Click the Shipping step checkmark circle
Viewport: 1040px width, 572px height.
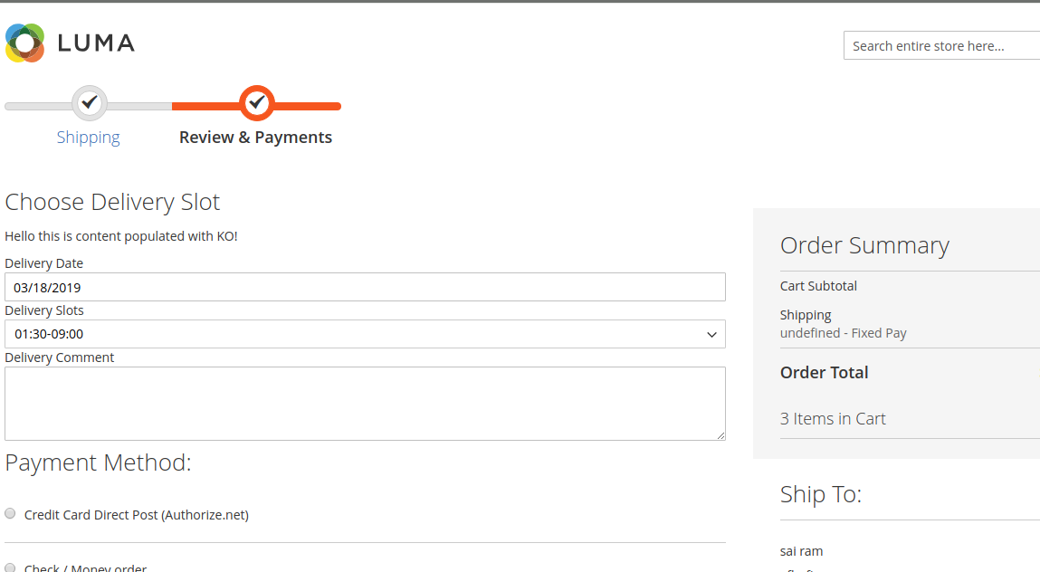pyautogui.click(x=90, y=103)
